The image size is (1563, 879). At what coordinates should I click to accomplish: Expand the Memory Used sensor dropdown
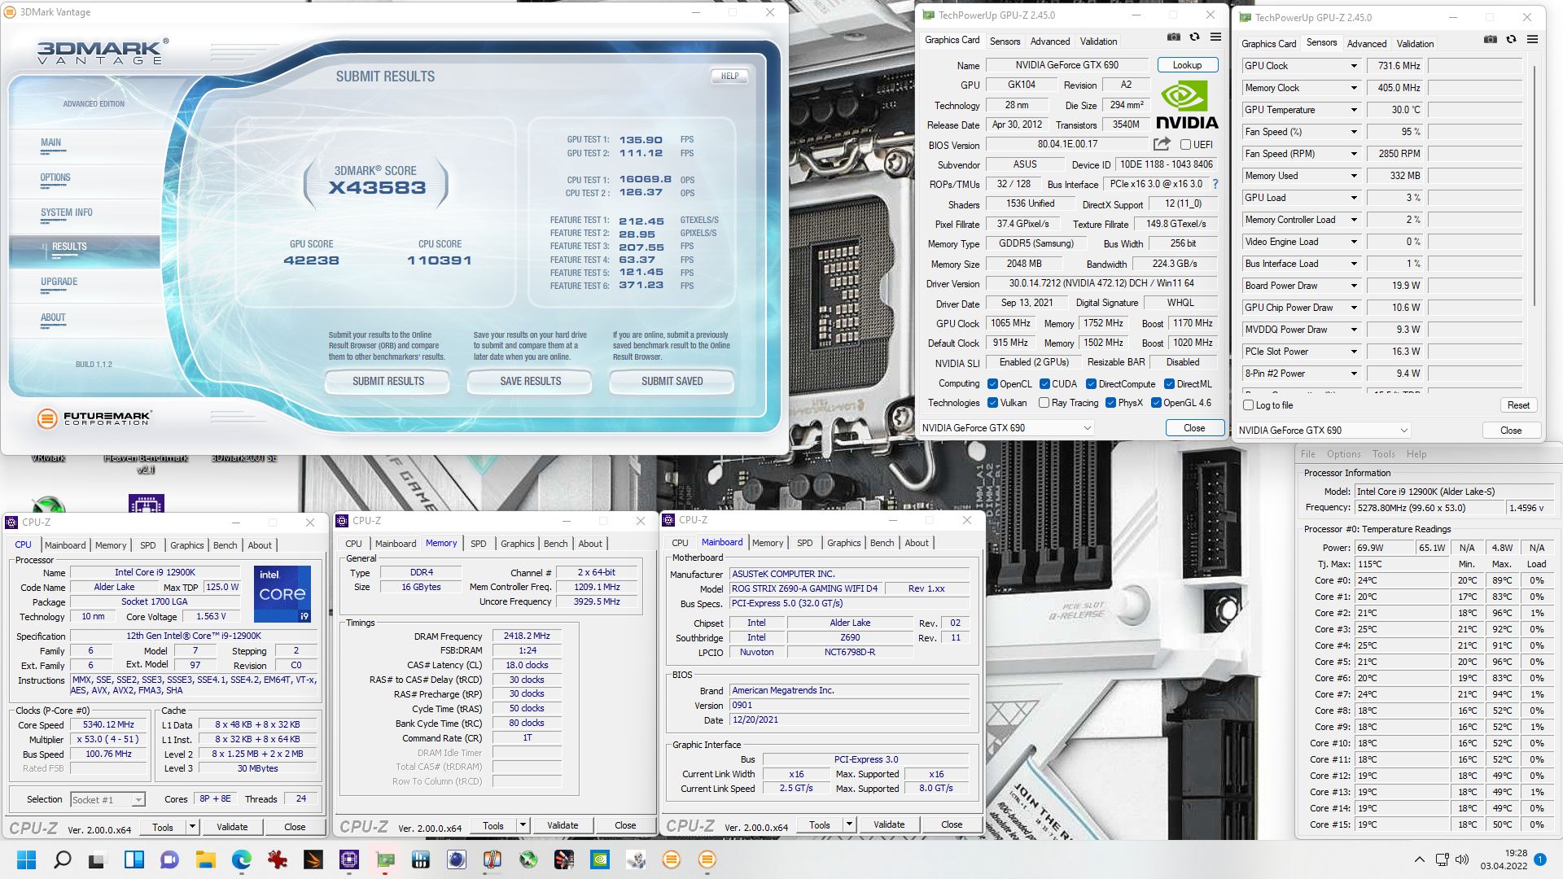1354,176
